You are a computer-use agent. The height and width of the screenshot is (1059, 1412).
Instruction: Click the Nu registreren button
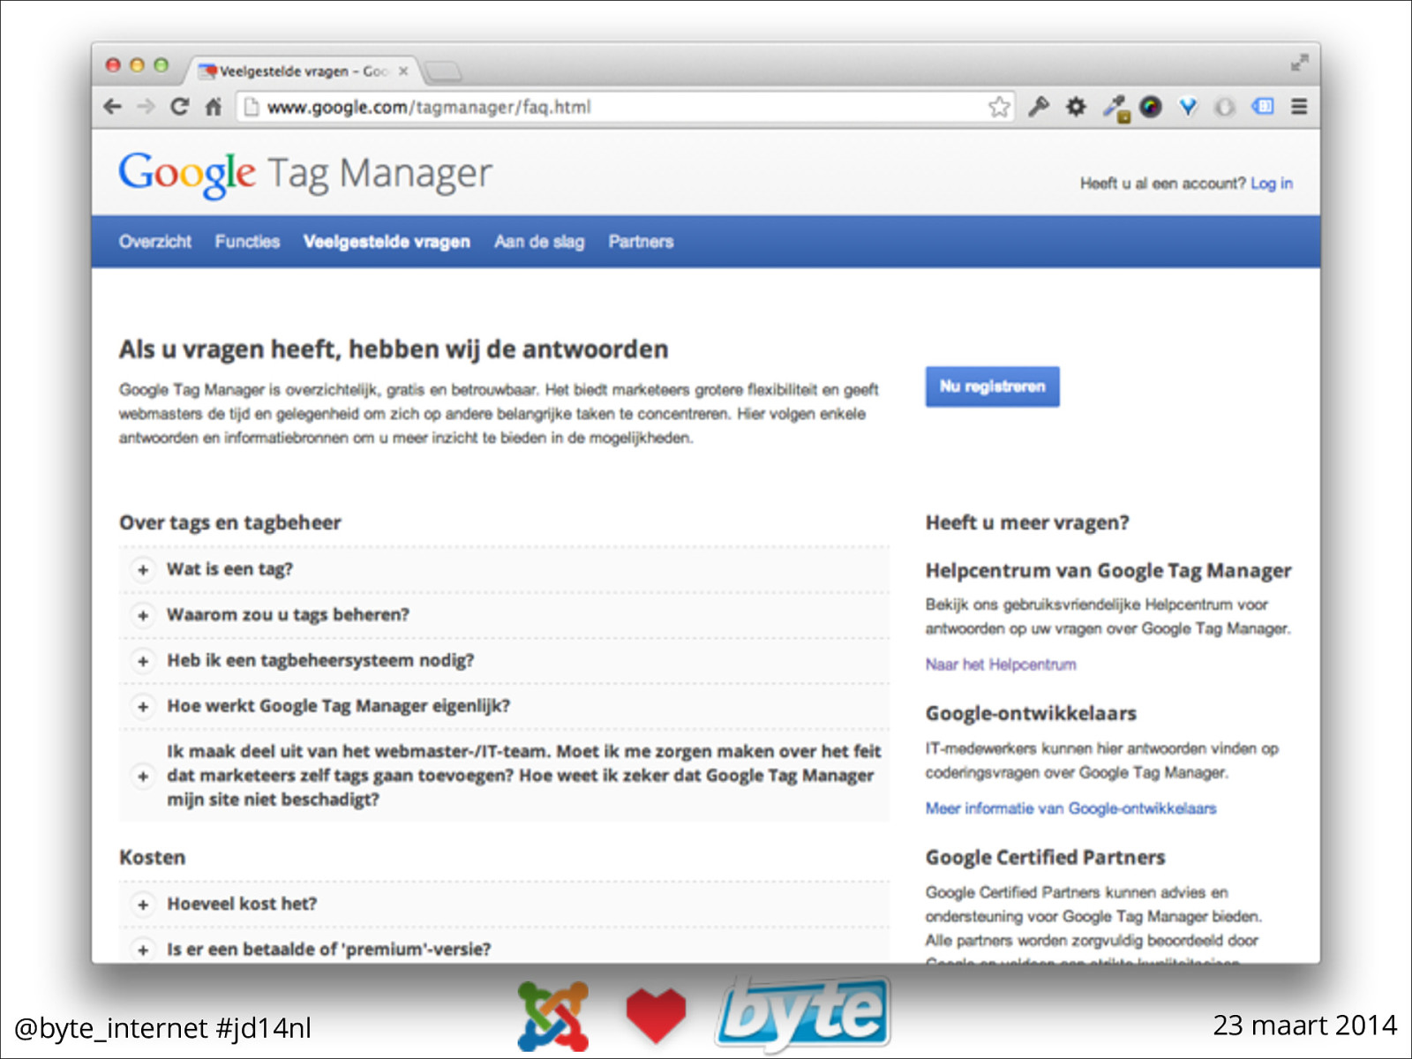click(x=992, y=387)
